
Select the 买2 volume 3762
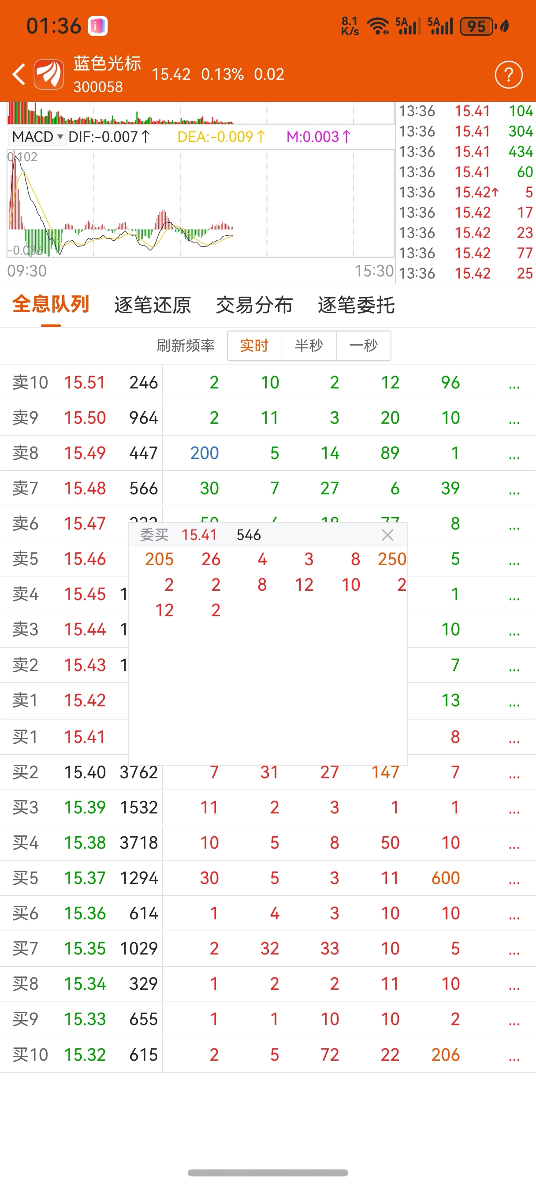tap(138, 772)
